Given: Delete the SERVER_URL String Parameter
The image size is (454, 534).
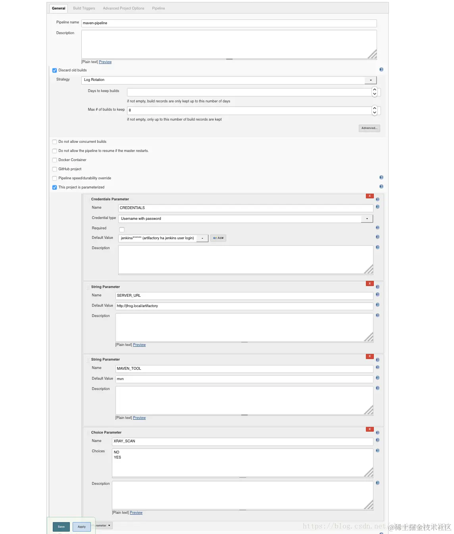Looking at the screenshot, I should pyautogui.click(x=369, y=284).
